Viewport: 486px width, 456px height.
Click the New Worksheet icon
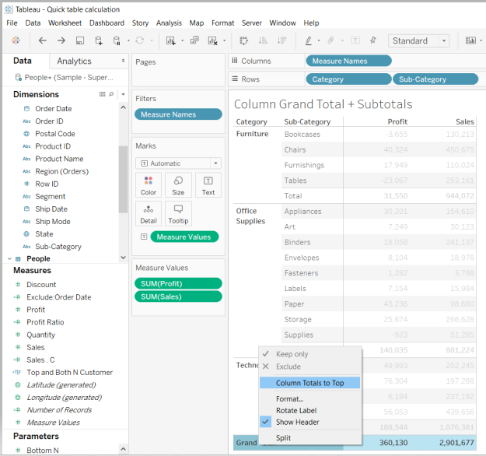click(x=171, y=40)
